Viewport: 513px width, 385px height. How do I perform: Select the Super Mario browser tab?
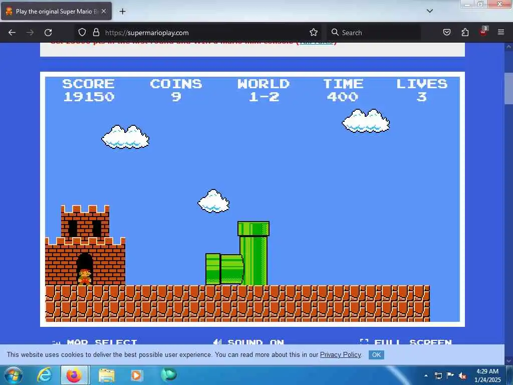pyautogui.click(x=56, y=12)
